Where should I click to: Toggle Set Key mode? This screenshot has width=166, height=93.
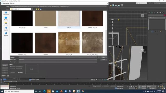[144, 88]
